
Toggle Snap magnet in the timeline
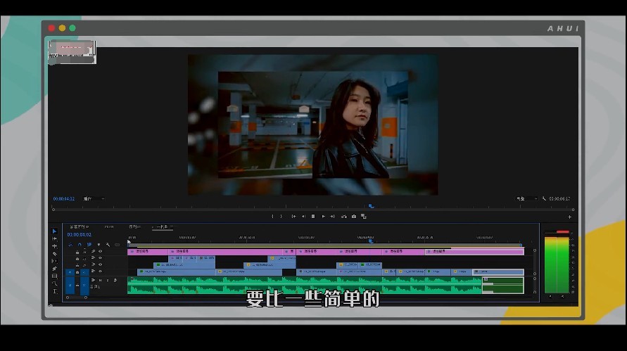(80, 245)
